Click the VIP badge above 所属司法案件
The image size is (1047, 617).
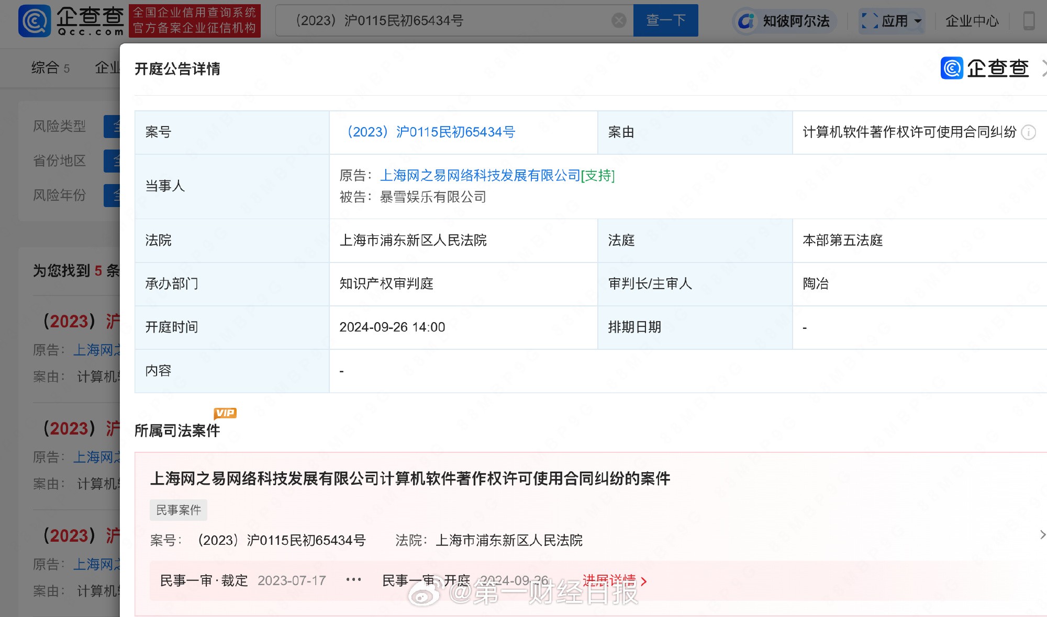click(225, 413)
